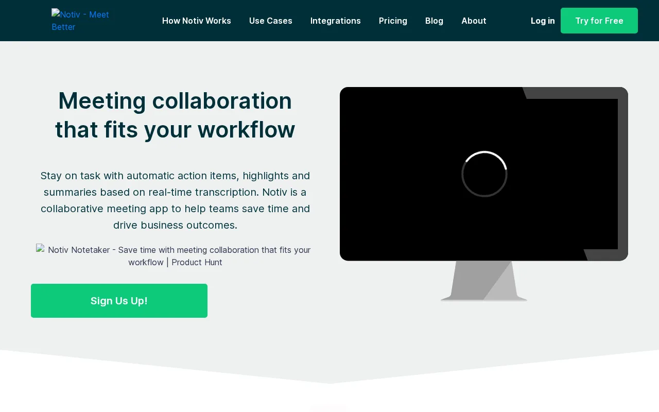Viewport: 659px width, 412px height.
Task: Click the loading video in the monitor
Action: pos(484,174)
